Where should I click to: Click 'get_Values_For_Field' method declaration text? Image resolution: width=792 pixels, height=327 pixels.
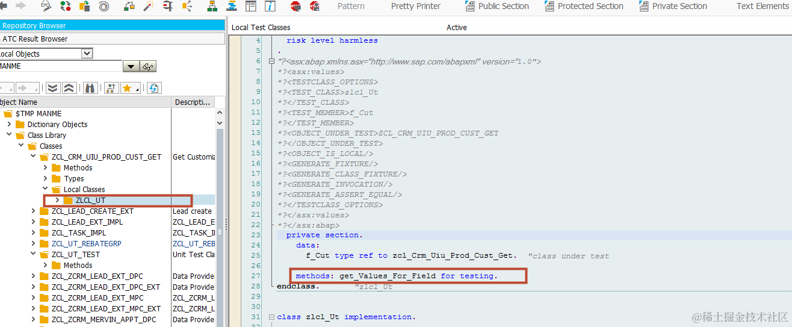[x=388, y=276]
